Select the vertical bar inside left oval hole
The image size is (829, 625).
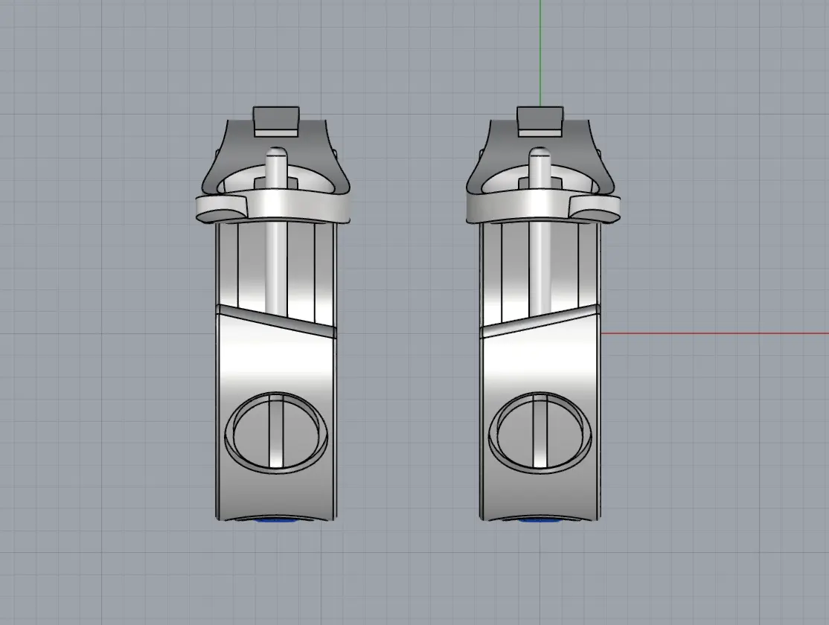click(276, 432)
